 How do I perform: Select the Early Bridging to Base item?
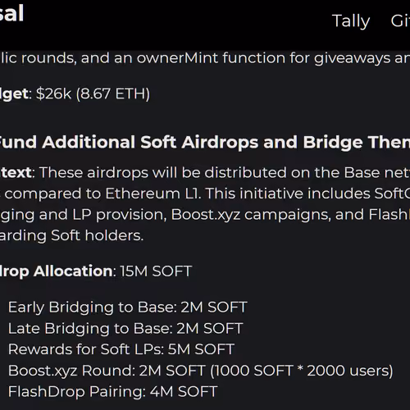(x=128, y=307)
